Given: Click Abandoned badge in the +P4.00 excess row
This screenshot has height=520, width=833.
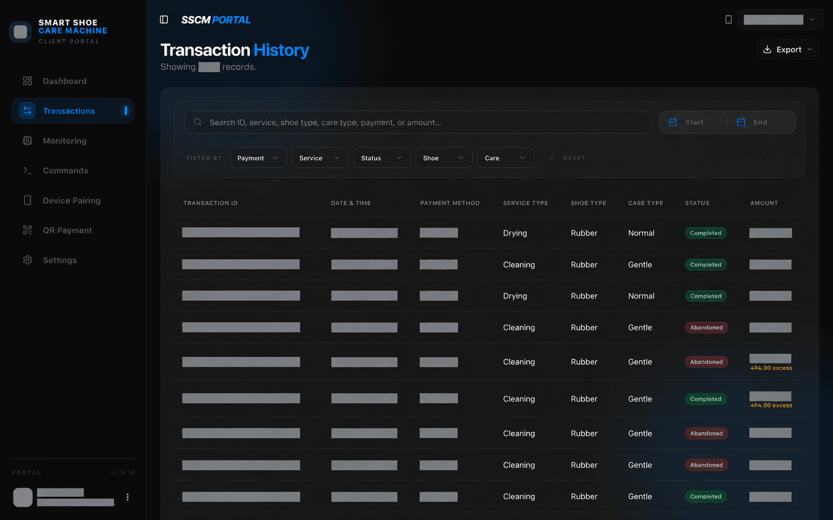Looking at the screenshot, I should point(706,362).
